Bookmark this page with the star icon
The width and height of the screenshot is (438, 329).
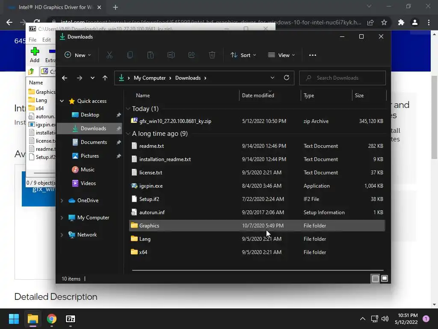(x=384, y=22)
